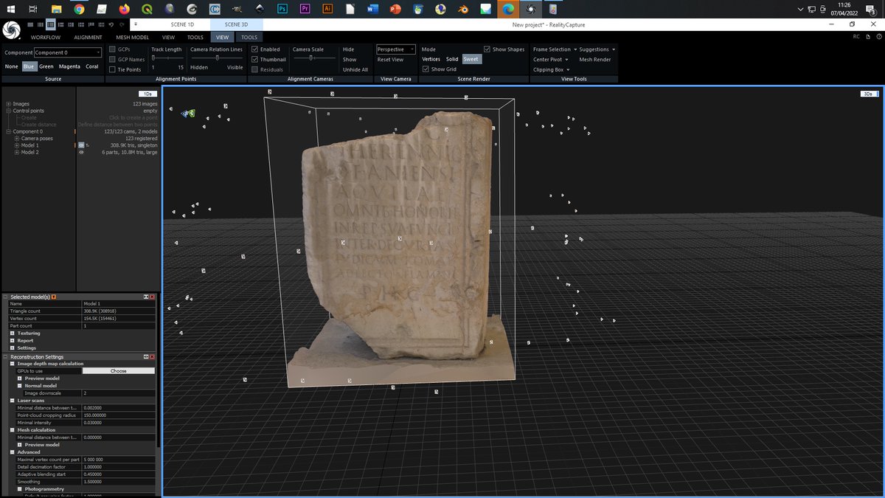Open the Component 0 dropdown
Viewport: 885px width, 498px height.
(x=68, y=52)
